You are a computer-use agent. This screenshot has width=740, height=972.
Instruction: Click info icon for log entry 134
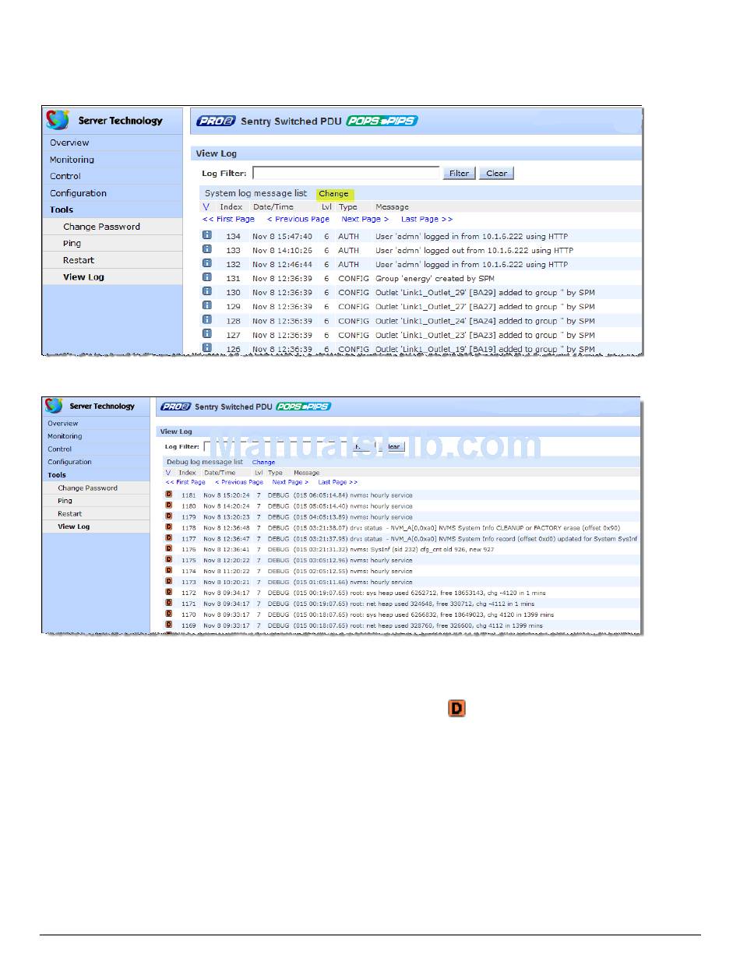click(207, 235)
